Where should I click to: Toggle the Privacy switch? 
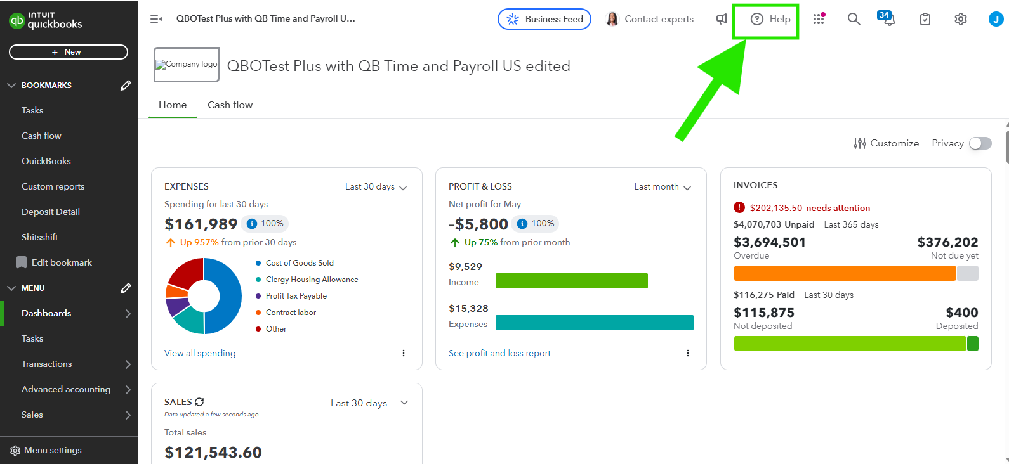click(980, 143)
